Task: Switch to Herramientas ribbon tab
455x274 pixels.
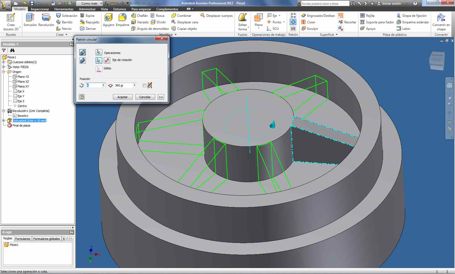Action: pyautogui.click(x=64, y=9)
